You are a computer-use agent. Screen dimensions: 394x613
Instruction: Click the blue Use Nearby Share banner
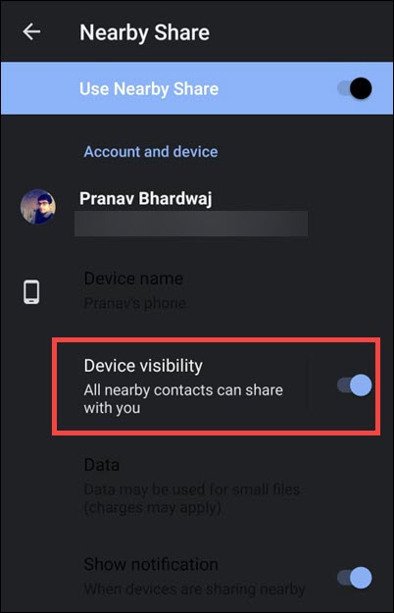click(197, 88)
